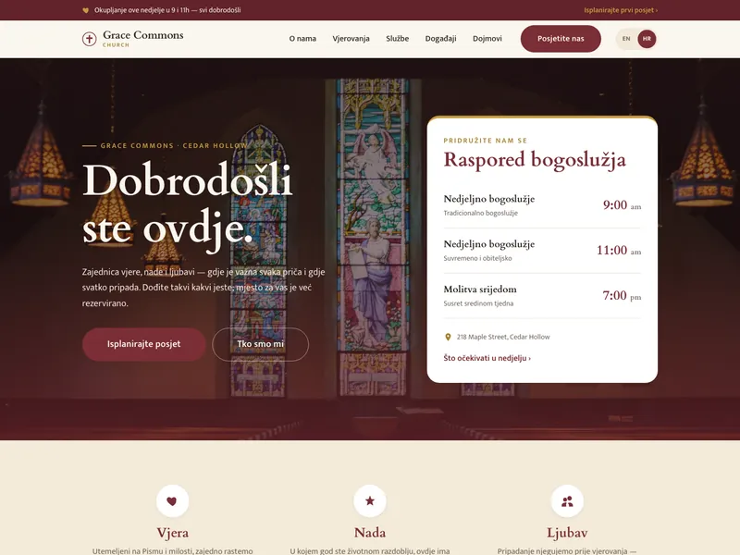The image size is (740, 555).
Task: Click the 7:00 pm time
Action: pos(622,295)
